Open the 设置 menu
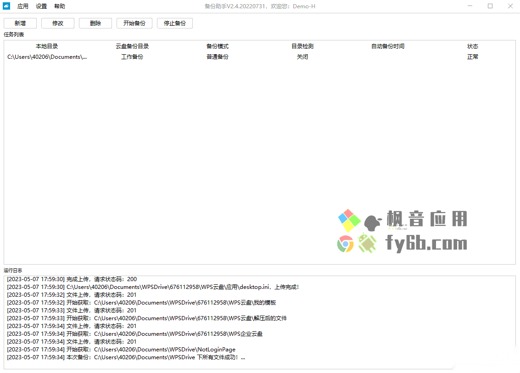 41,6
